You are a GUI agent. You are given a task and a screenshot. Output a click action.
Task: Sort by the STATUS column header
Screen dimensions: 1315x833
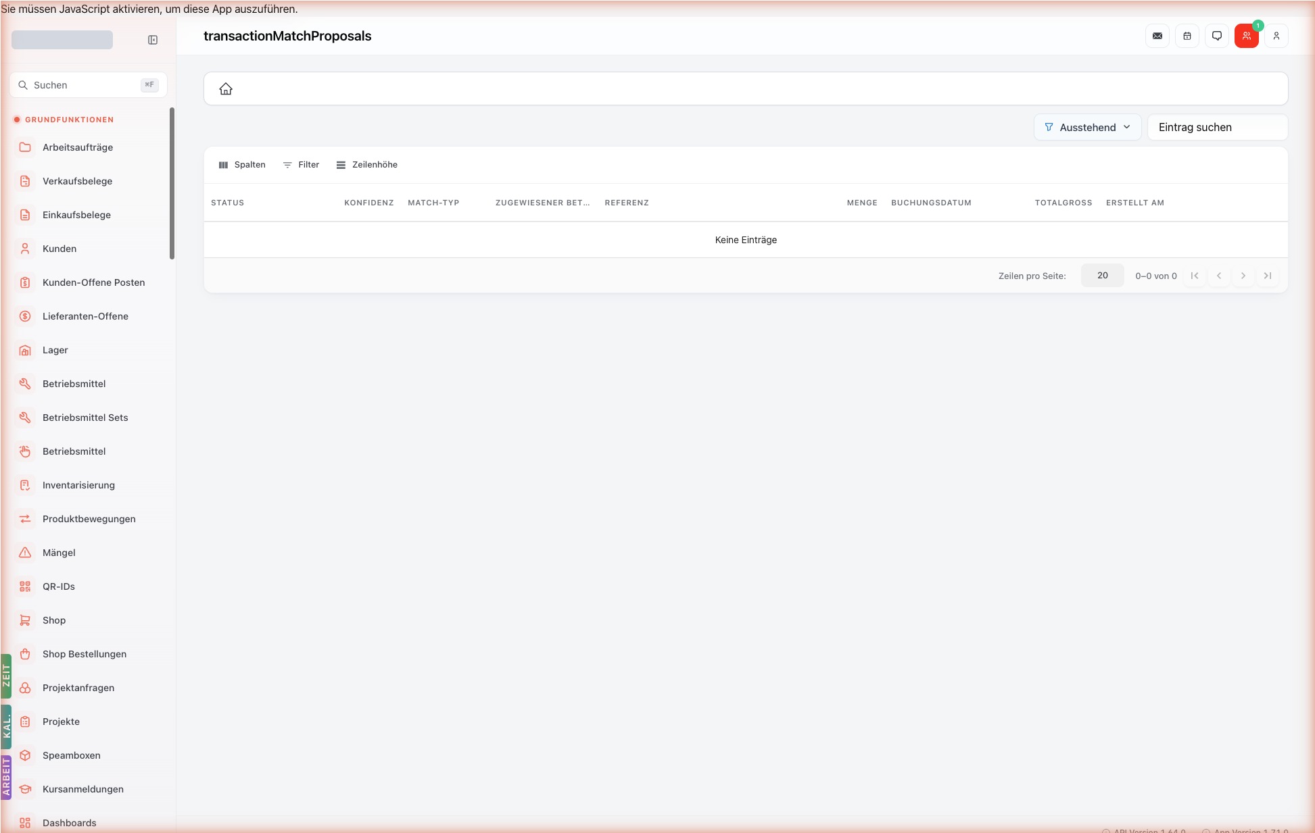coord(227,203)
